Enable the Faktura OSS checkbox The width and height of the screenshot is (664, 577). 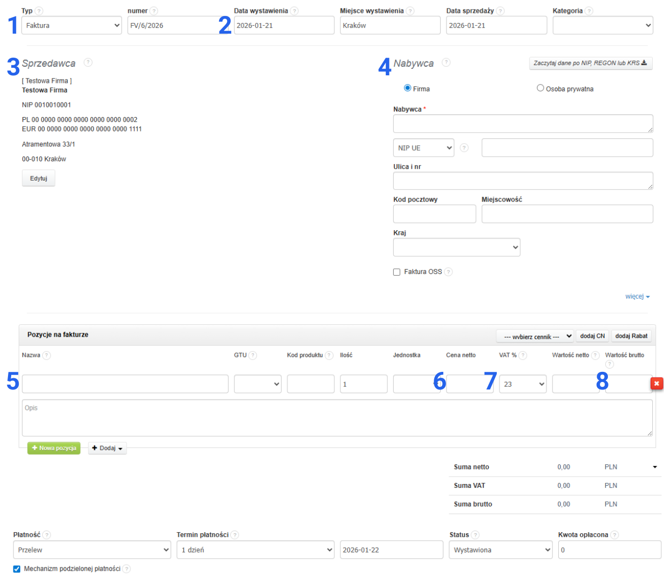(397, 272)
